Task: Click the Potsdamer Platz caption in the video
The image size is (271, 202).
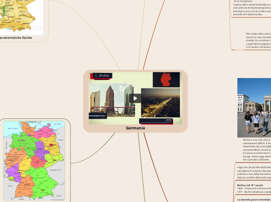Action: pos(98,116)
